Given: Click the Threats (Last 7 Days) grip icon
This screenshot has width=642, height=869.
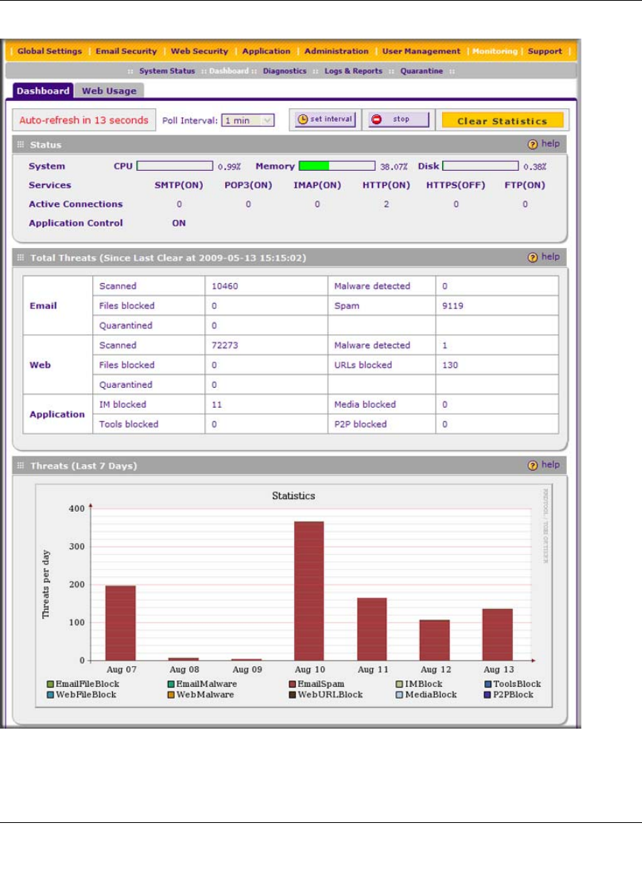Looking at the screenshot, I should pos(21,466).
